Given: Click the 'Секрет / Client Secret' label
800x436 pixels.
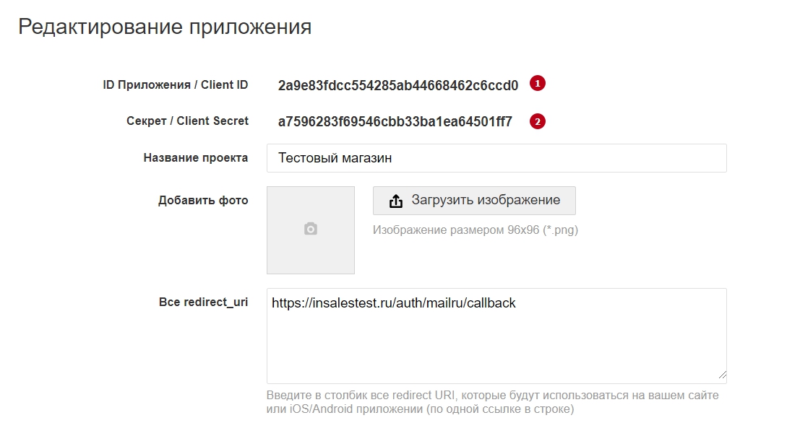Looking at the screenshot, I should (187, 121).
